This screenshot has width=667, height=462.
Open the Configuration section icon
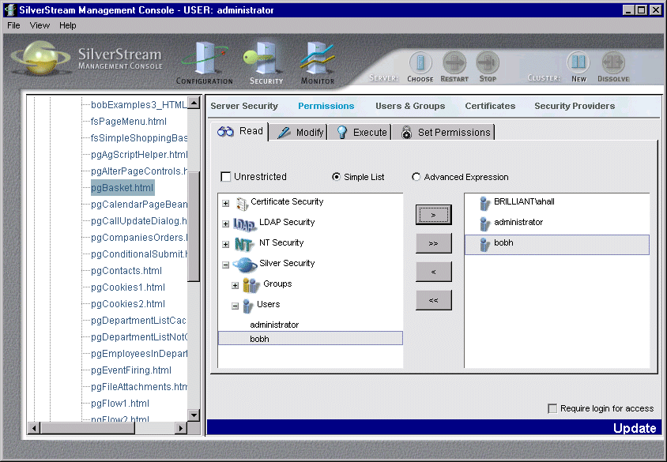tap(205, 63)
